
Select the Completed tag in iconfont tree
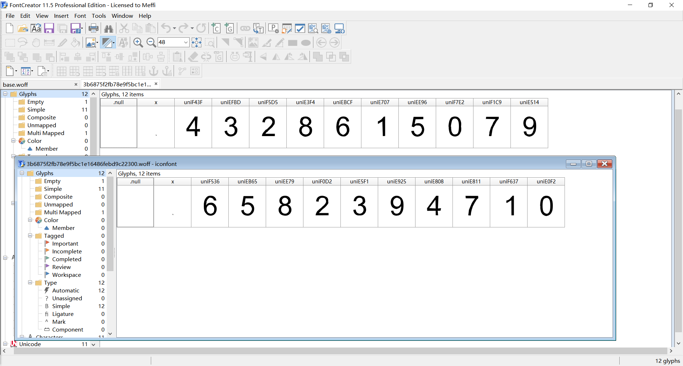[x=67, y=259]
